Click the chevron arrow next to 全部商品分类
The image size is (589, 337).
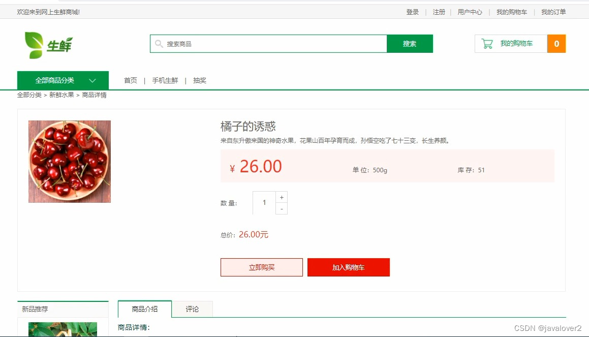pyautogui.click(x=92, y=80)
